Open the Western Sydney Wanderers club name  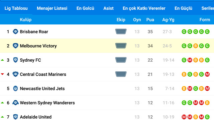[x=47, y=103]
